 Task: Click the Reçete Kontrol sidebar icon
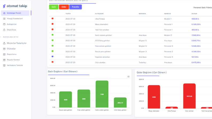coord(4,60)
